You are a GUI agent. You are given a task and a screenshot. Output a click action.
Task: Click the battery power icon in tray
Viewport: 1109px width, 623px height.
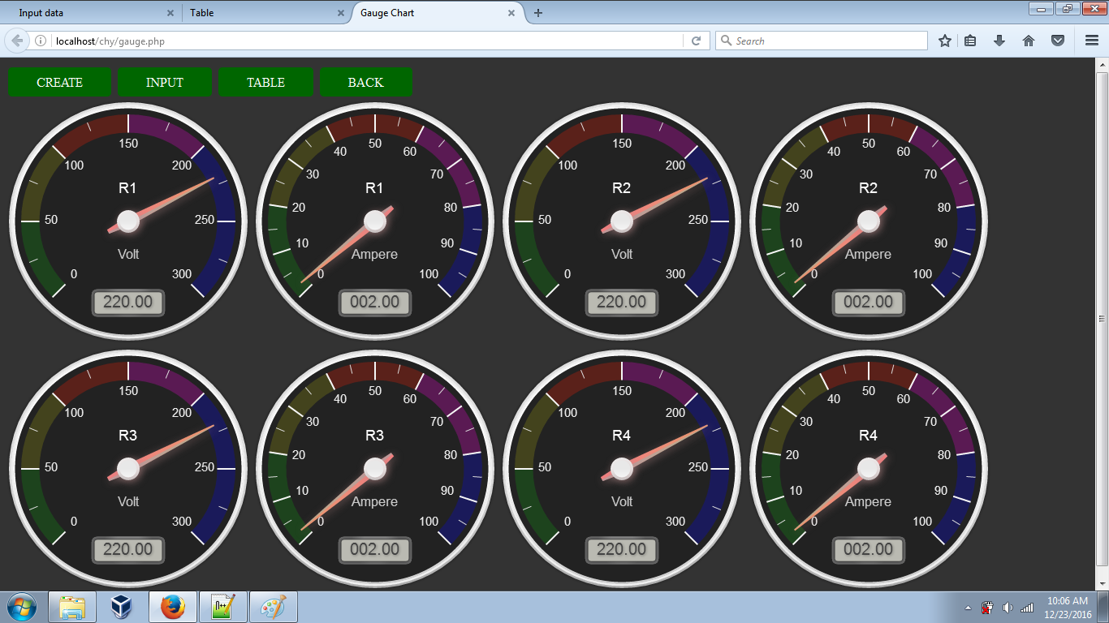click(988, 606)
